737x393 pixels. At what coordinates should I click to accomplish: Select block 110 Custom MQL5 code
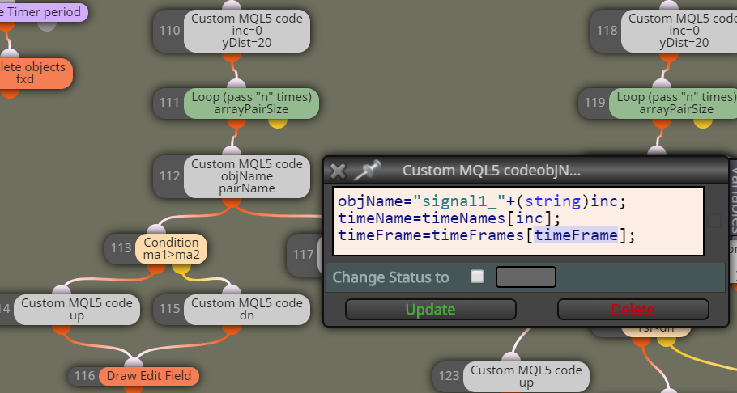pos(247,31)
